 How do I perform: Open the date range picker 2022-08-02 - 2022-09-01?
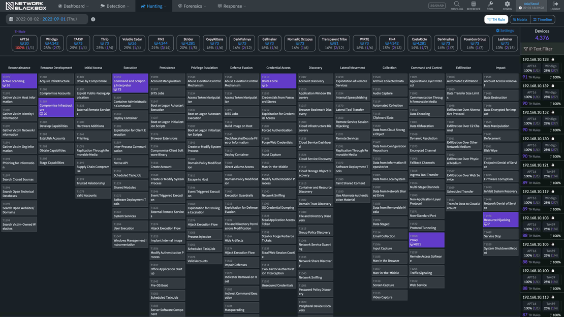47,19
